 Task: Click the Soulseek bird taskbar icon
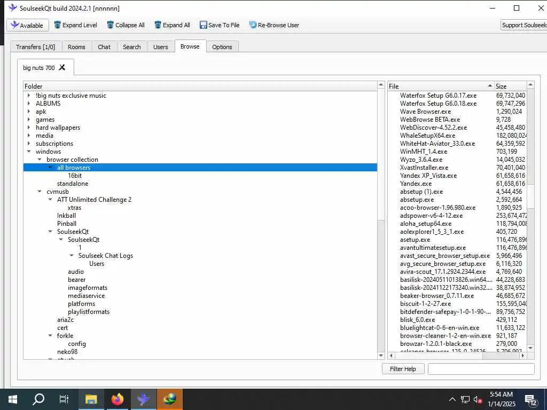pyautogui.click(x=143, y=399)
